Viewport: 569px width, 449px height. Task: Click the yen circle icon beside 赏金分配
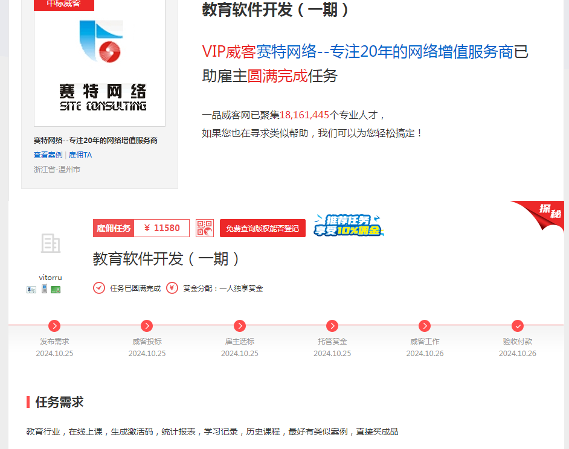172,288
